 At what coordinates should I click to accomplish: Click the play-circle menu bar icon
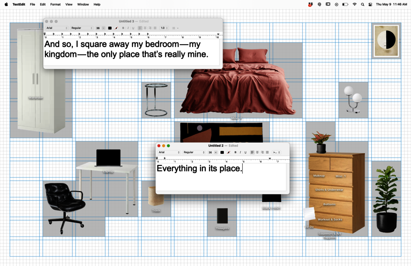click(x=337, y=4)
